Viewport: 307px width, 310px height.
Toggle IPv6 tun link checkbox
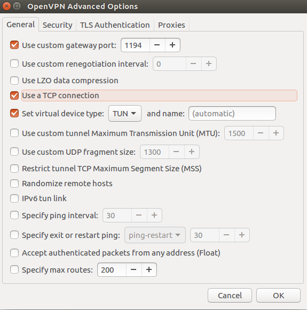point(14,198)
